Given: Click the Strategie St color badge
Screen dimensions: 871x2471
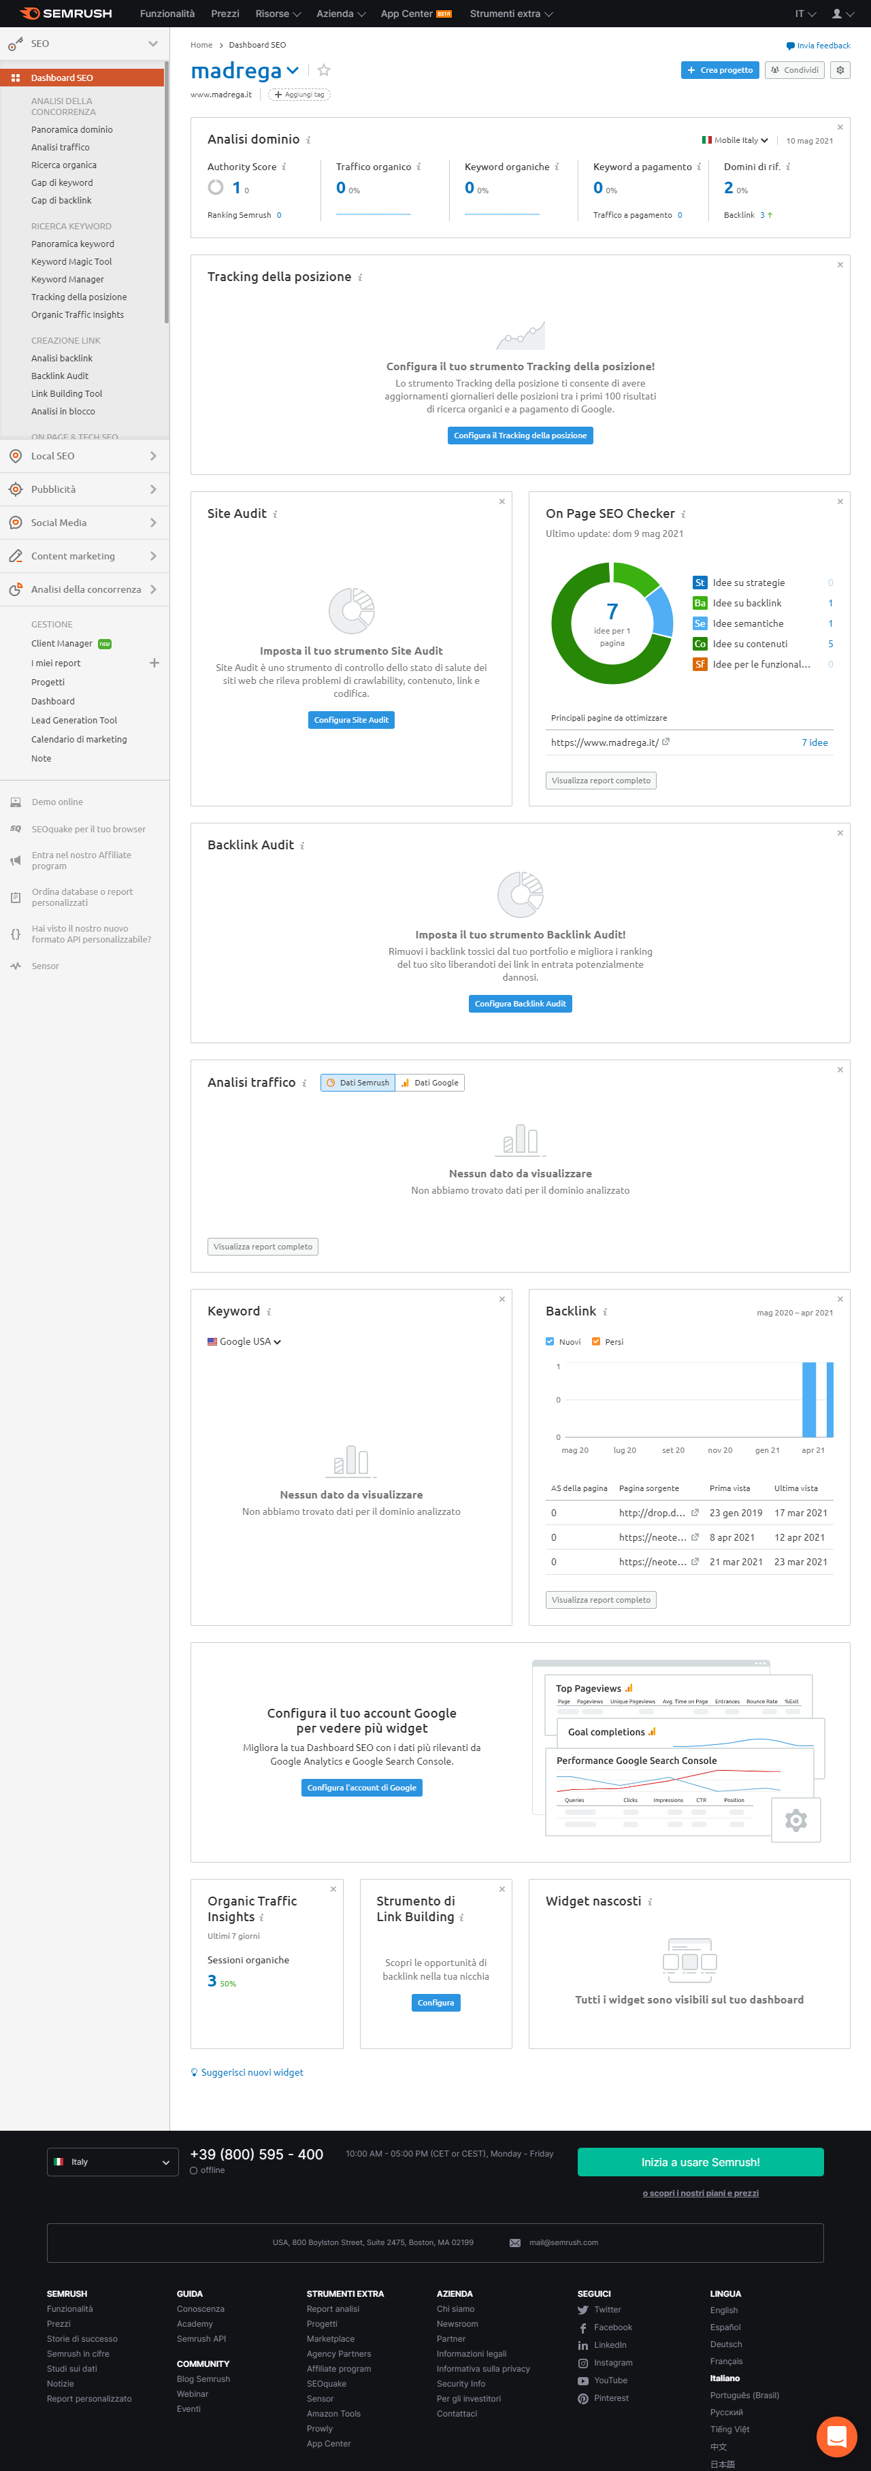Looking at the screenshot, I should [x=700, y=583].
